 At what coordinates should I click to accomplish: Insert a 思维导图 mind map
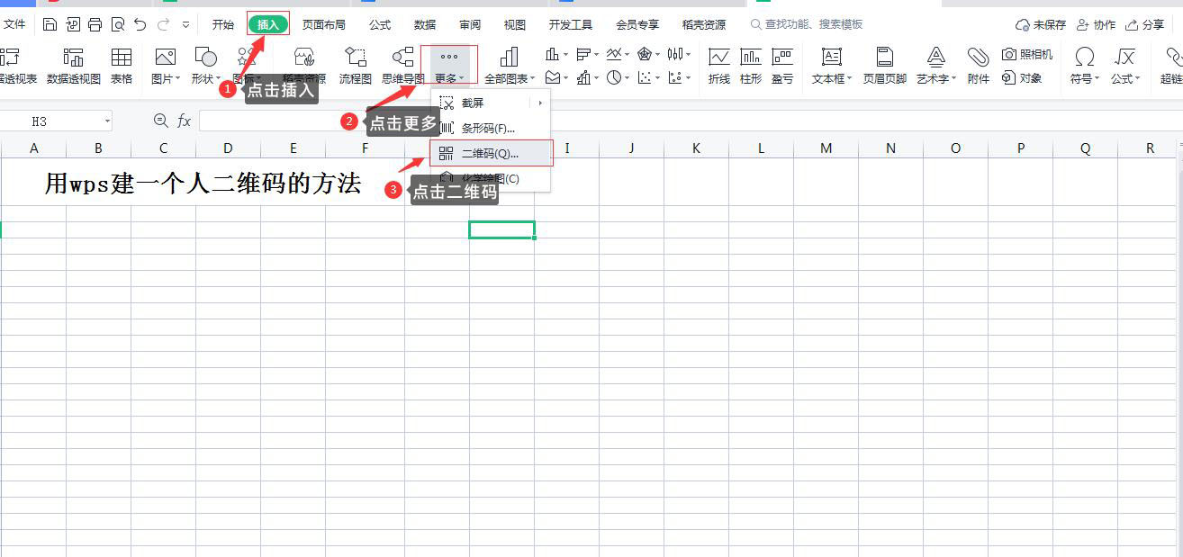pos(403,67)
